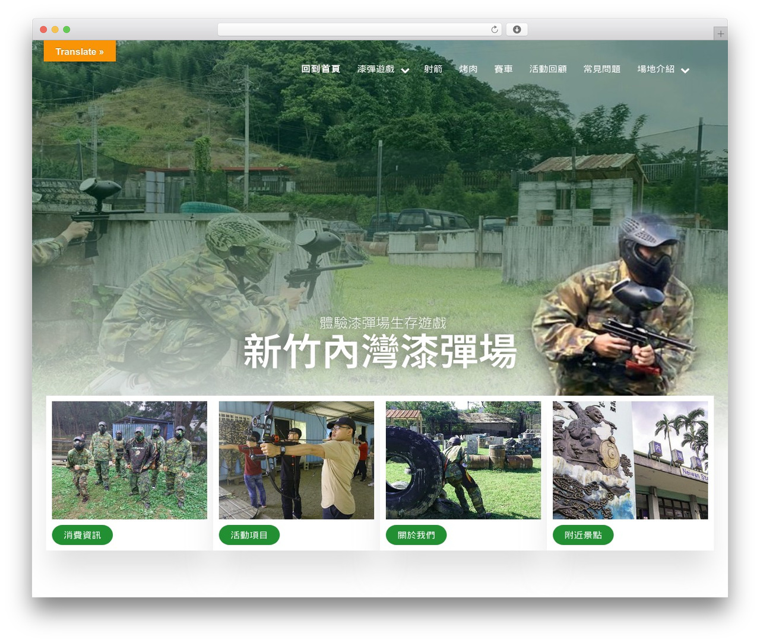The width and height of the screenshot is (760, 643).
Task: Open a new tab with plus button
Action: (x=720, y=34)
